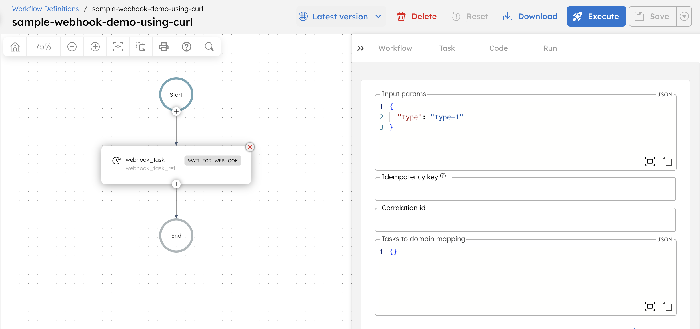This screenshot has width=700, height=329.
Task: Switch to the Workflow tab
Action: coord(395,48)
